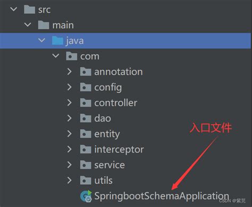
Task: Click the src folder icon
Action: coord(29,10)
